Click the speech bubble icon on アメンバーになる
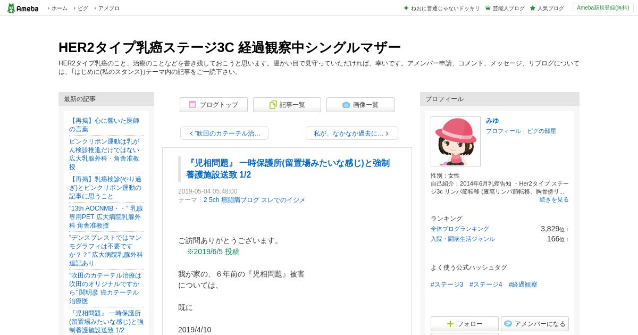 (508, 324)
